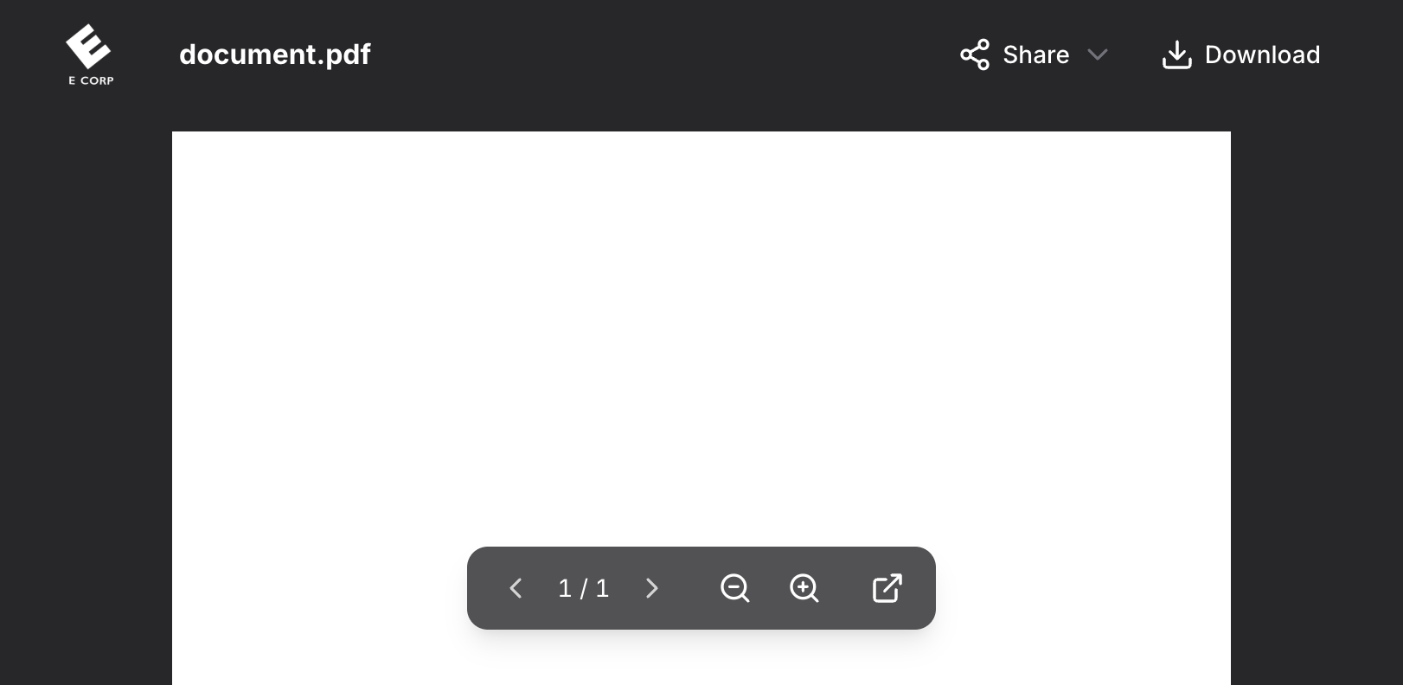
Task: Expand the Share dropdown chevron
Action: click(x=1098, y=54)
